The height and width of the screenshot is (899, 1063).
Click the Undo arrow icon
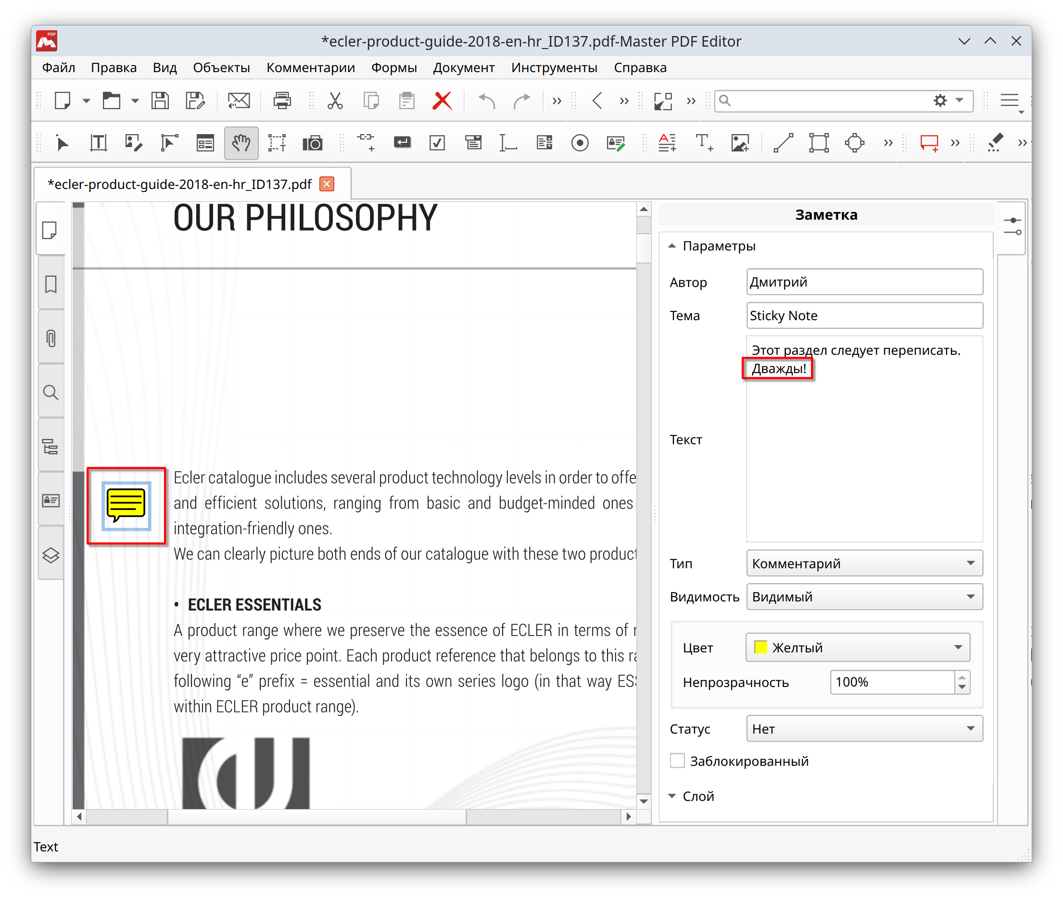click(487, 100)
